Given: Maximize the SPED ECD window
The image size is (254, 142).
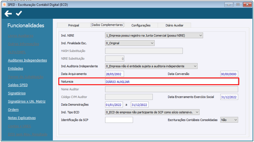Looking at the screenshot, I should 238,4.
